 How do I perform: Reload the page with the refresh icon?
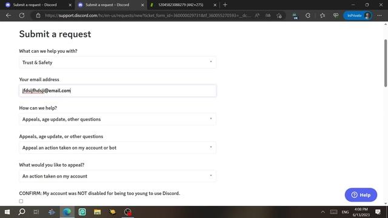22,16
